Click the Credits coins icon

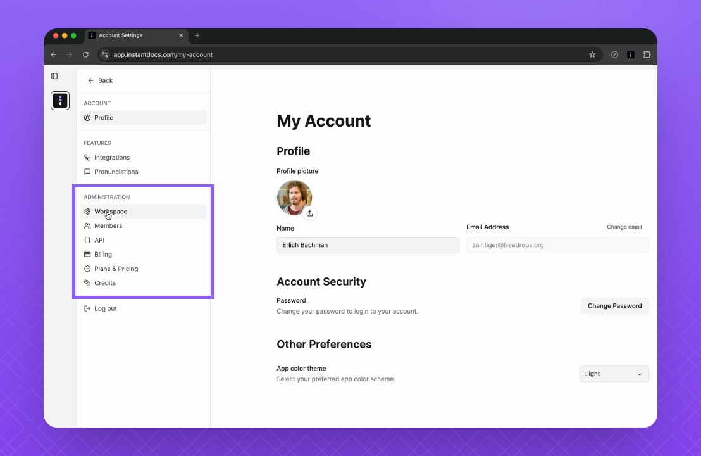tap(87, 283)
